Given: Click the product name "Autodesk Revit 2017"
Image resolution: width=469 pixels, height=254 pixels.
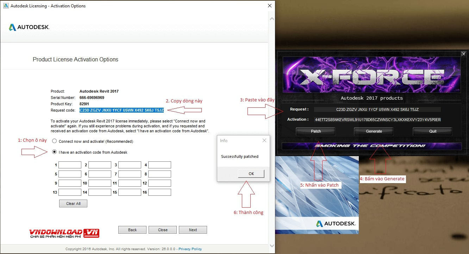Looking at the screenshot, I should pos(99,91).
